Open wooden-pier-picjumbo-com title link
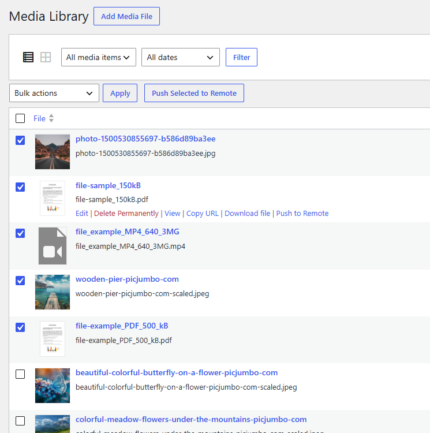The image size is (430, 433). click(x=127, y=279)
